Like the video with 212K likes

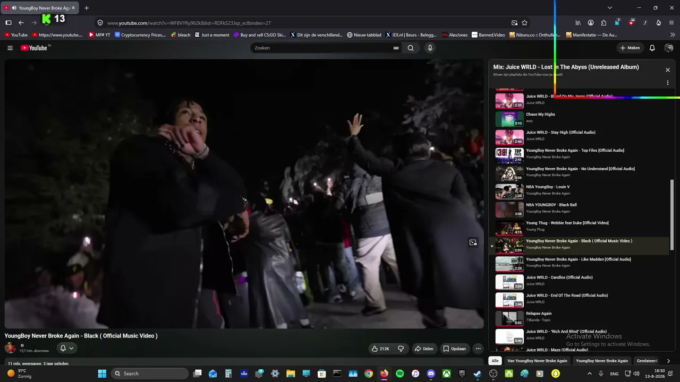click(x=380, y=349)
